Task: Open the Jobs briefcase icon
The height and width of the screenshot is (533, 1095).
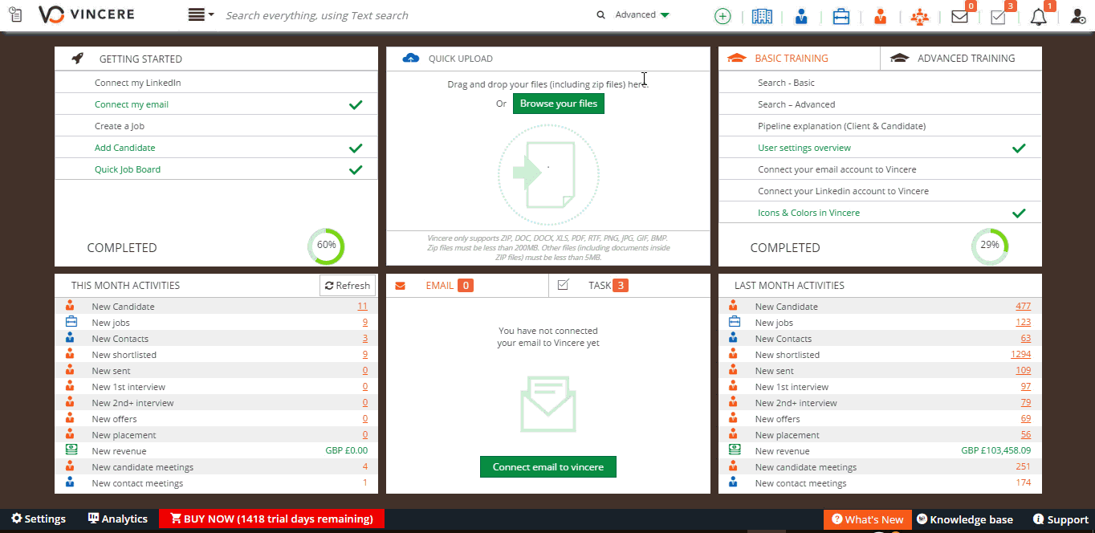Action: (841, 16)
